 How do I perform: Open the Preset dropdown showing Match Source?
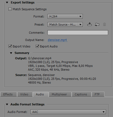65,25
